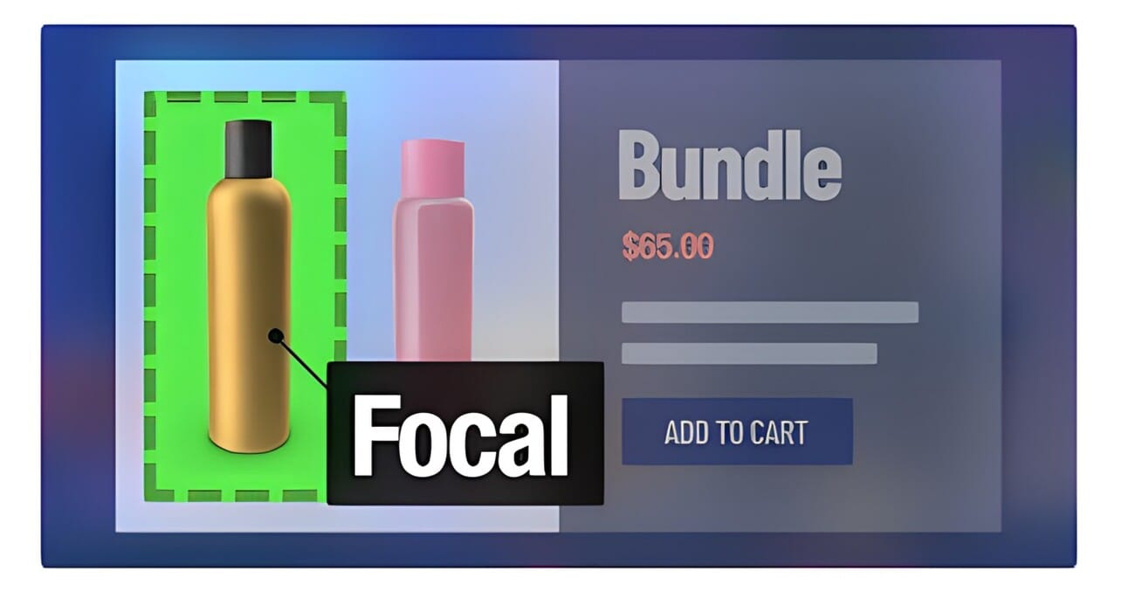Click the ADD TO CART button
Image resolution: width=1128 pixels, height=591 pixels.
(x=737, y=431)
